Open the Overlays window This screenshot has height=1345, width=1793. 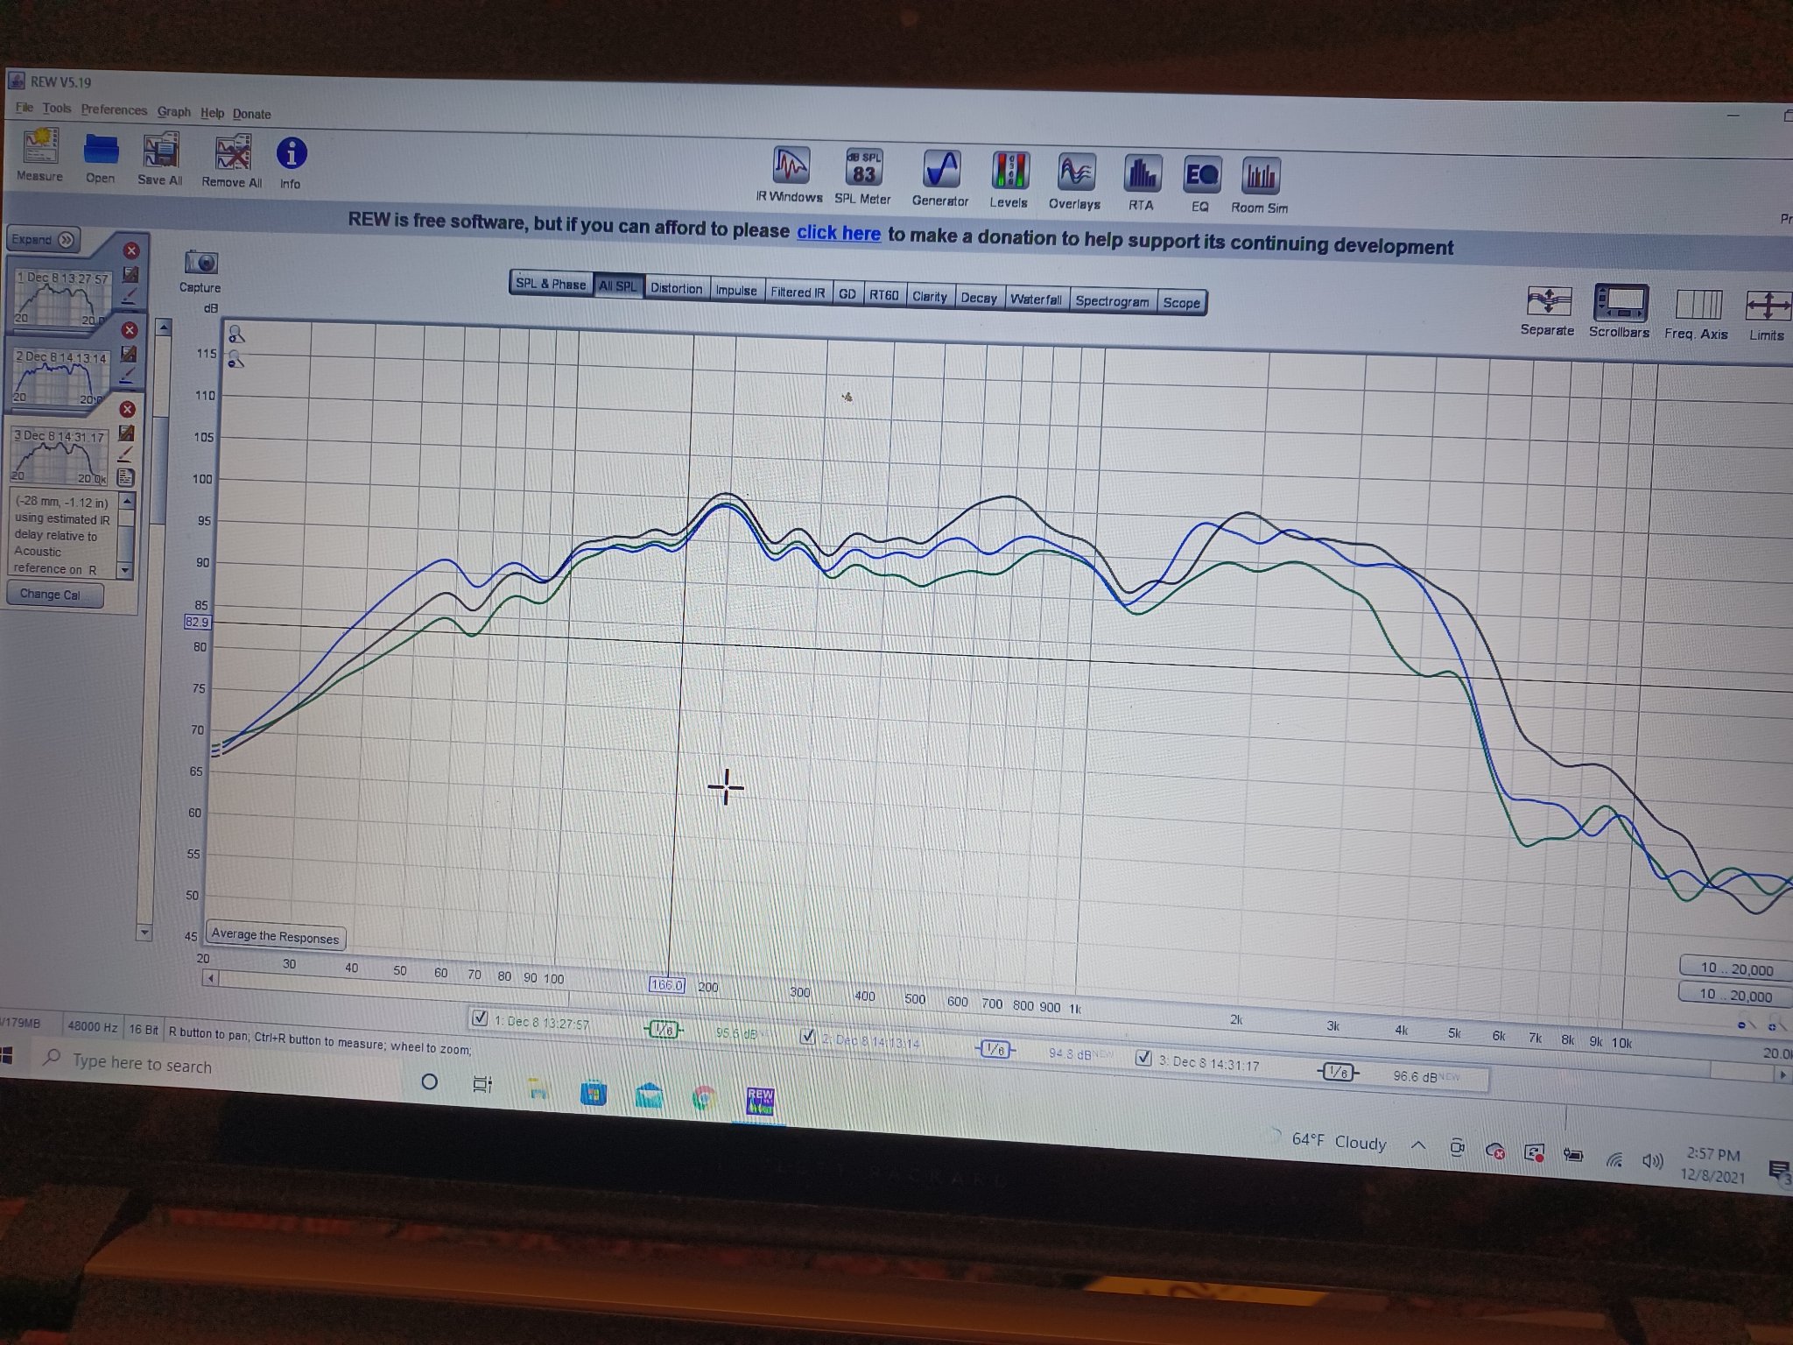pos(1075,182)
